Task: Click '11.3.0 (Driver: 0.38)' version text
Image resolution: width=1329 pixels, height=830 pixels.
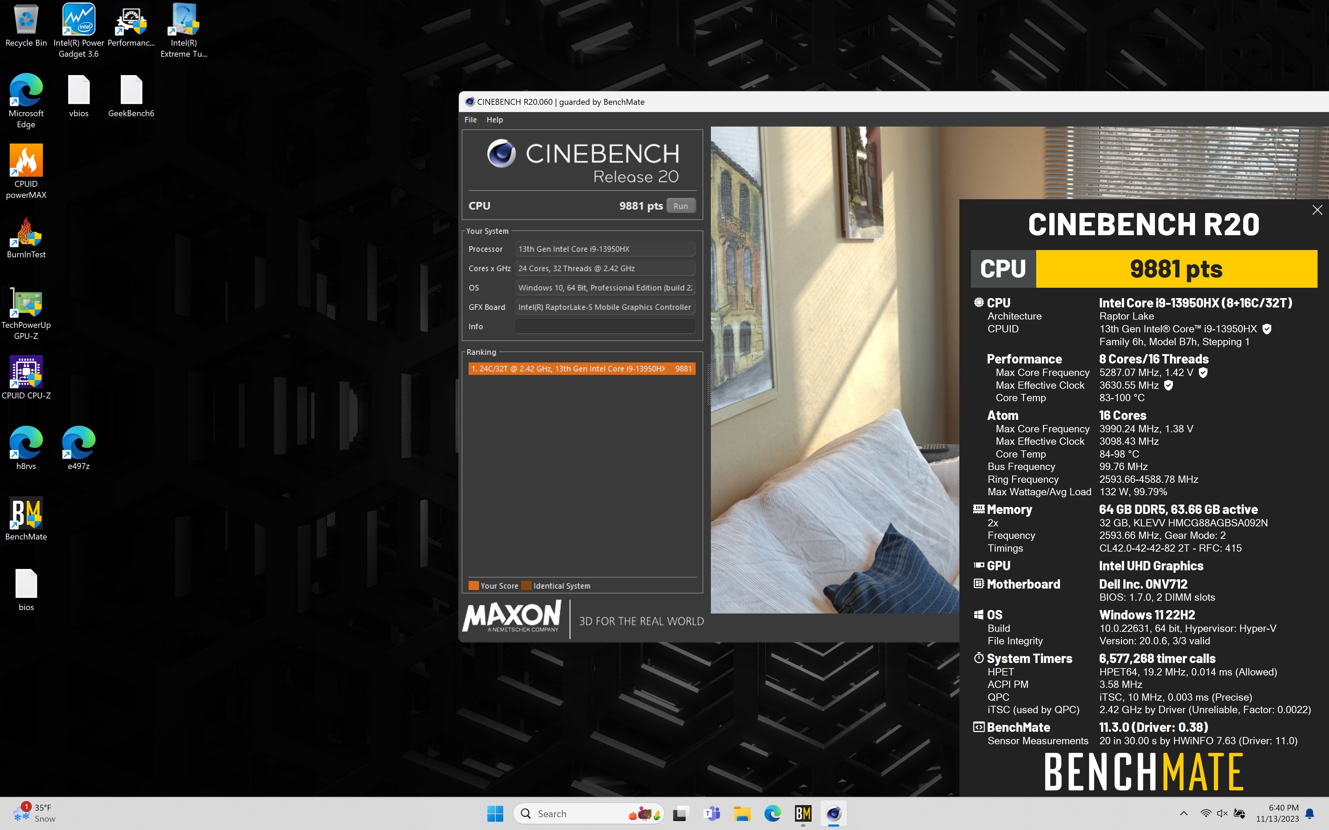Action: (x=1153, y=727)
